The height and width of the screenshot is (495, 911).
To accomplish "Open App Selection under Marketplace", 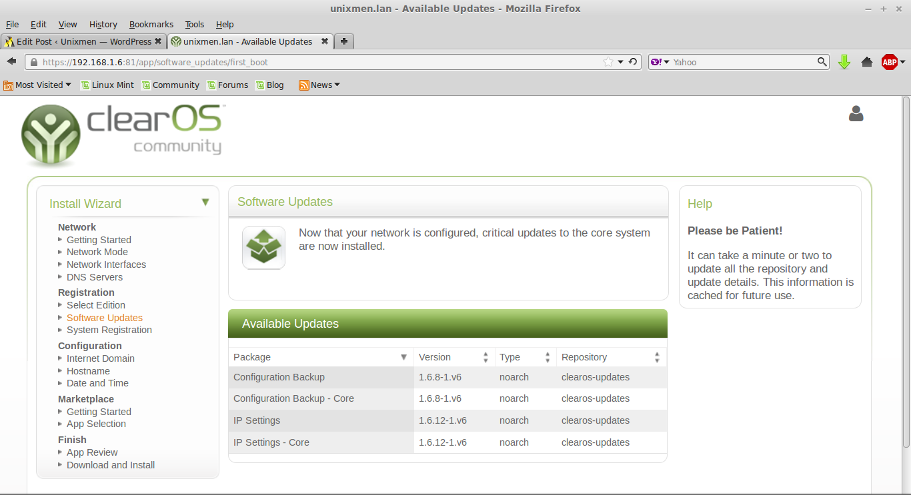I will click(96, 424).
